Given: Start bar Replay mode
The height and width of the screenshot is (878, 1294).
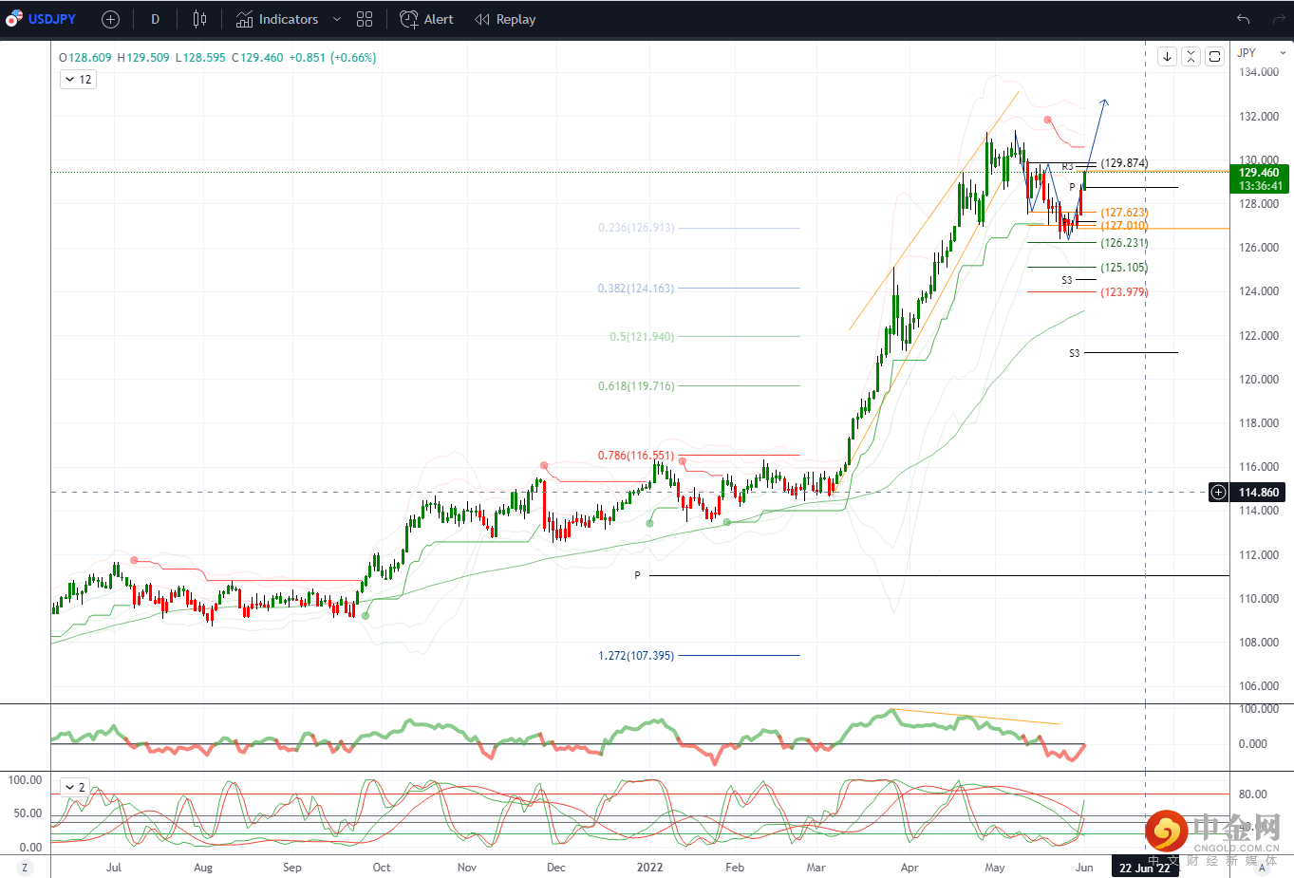Looking at the screenshot, I should pyautogui.click(x=505, y=19).
